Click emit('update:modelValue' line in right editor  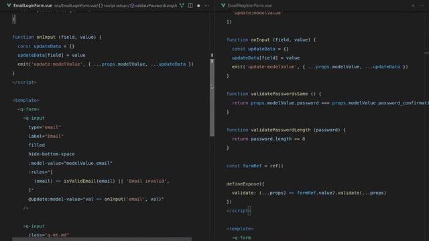coord(320,67)
